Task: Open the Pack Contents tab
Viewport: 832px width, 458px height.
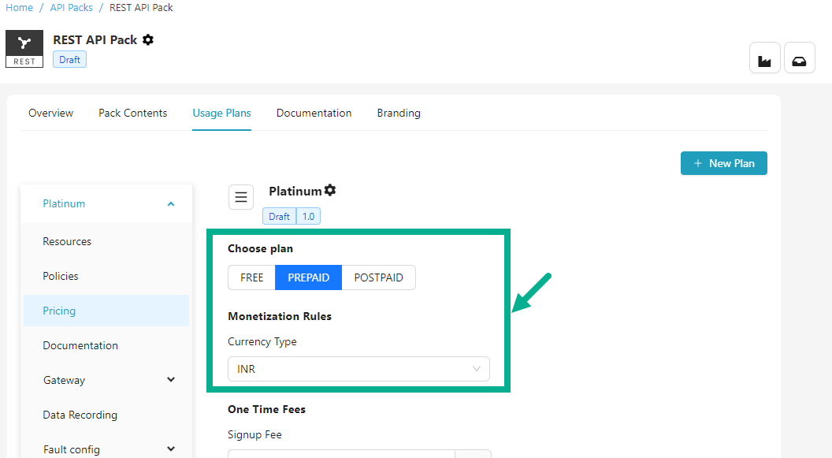Action: point(132,113)
